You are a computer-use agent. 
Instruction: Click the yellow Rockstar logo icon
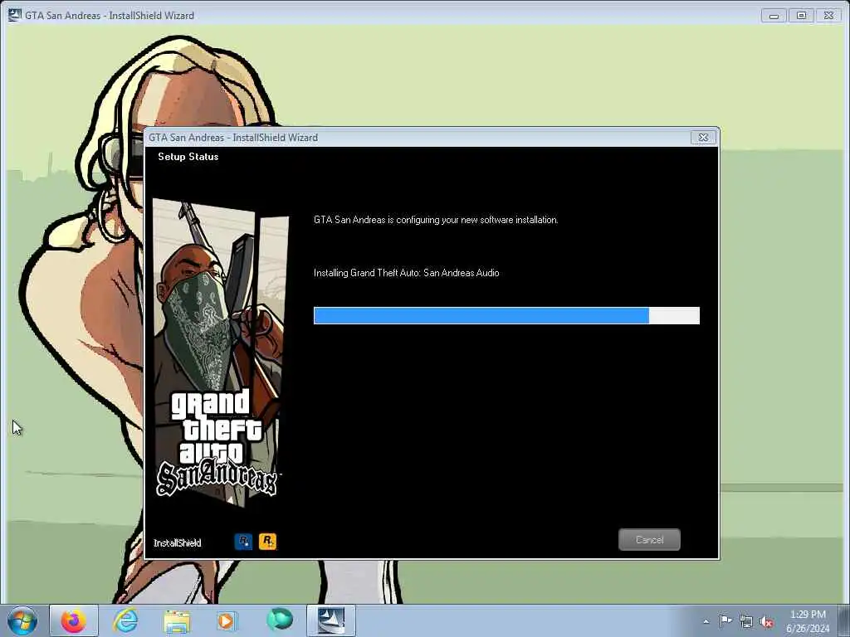(x=268, y=541)
